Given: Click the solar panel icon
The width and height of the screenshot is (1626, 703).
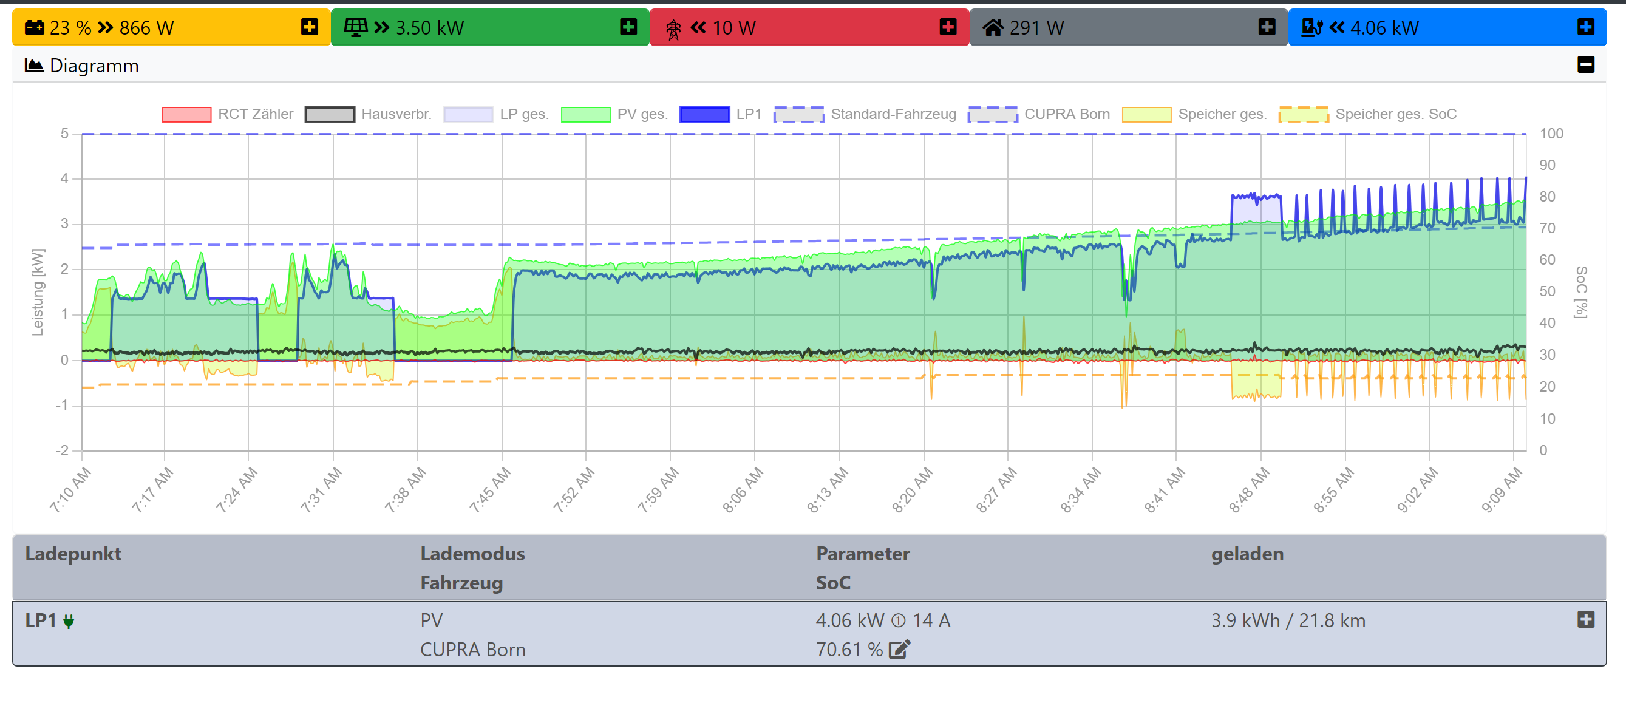Looking at the screenshot, I should (355, 27).
